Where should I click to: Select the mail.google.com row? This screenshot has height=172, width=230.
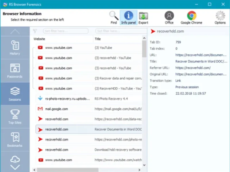[x=89, y=109]
